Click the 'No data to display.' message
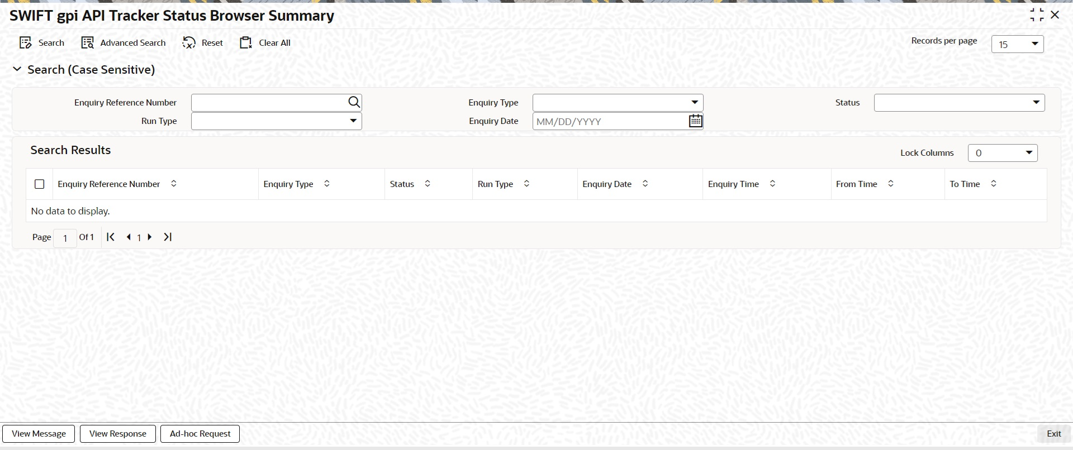 70,211
